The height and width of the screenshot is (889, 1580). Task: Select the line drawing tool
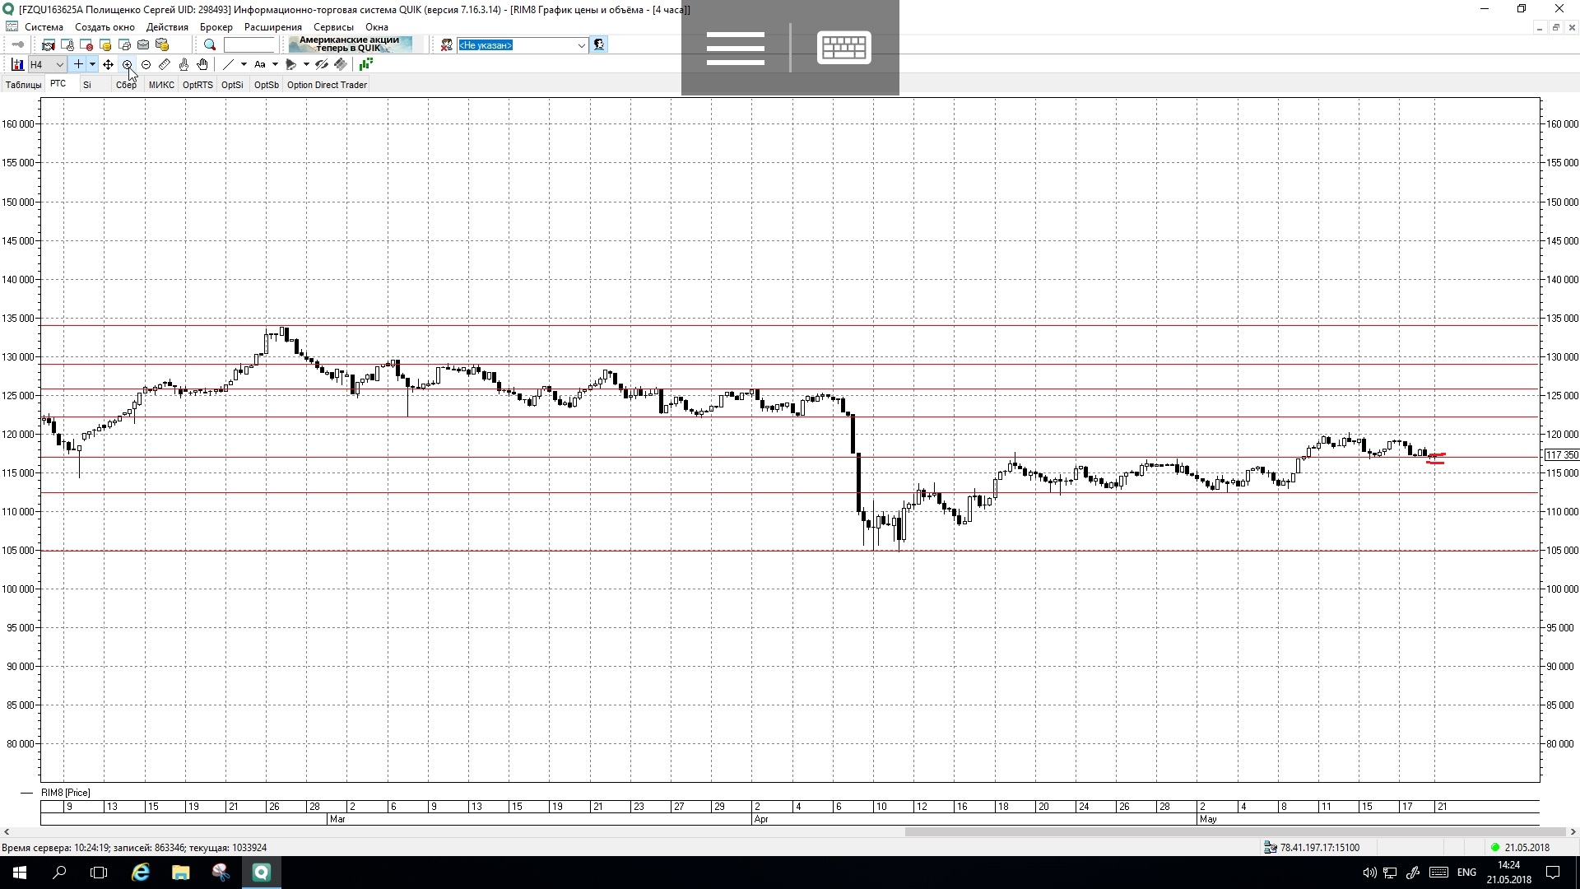tap(229, 64)
